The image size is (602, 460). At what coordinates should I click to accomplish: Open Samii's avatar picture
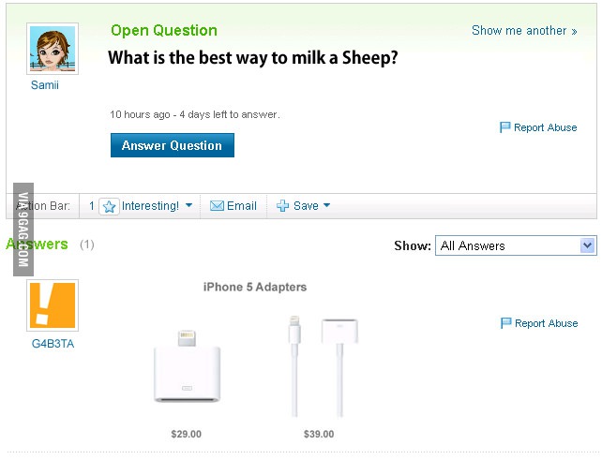click(52, 49)
